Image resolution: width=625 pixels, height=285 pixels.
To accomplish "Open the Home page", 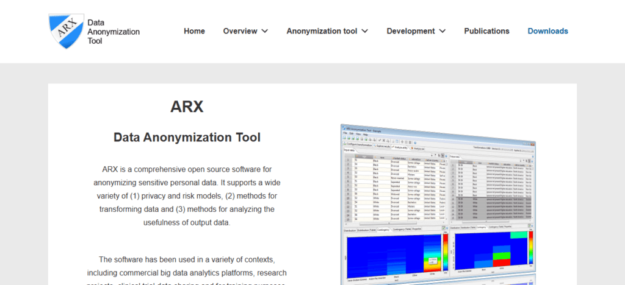I will pos(194,31).
